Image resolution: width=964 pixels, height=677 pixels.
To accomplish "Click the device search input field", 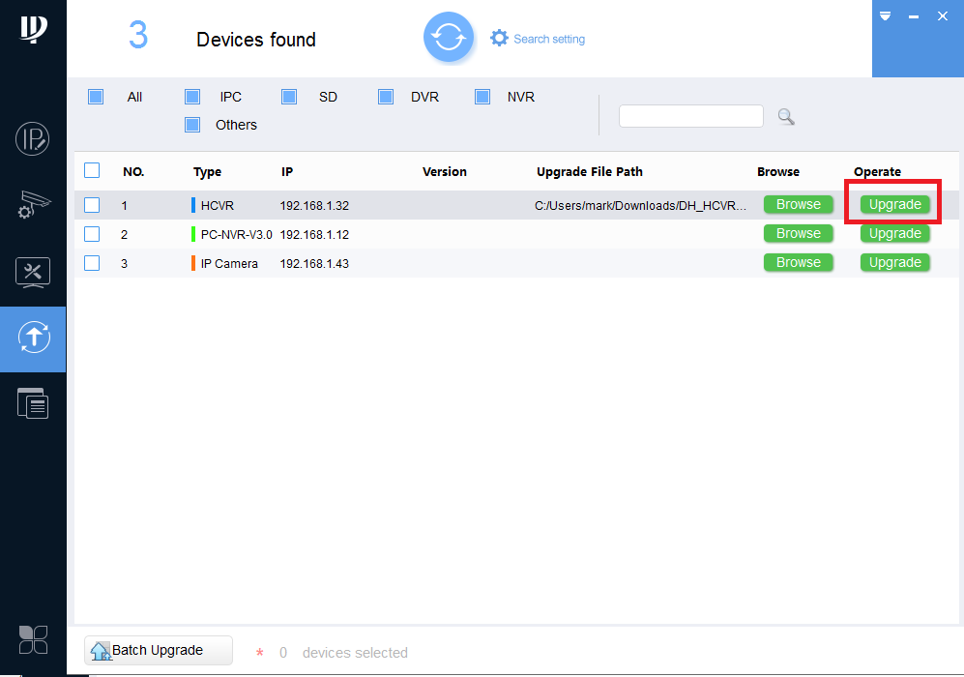I will click(x=690, y=115).
